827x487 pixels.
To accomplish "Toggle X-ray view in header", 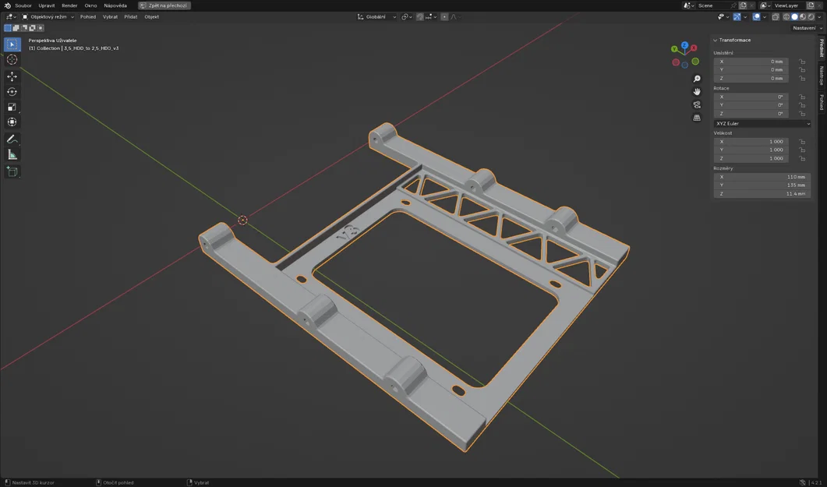I will [x=776, y=17].
